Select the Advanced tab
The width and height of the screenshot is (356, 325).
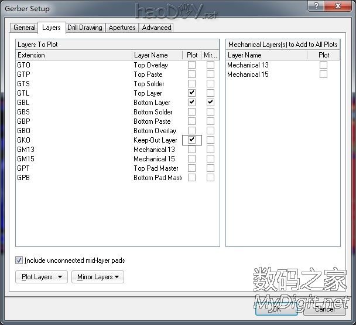coord(156,28)
